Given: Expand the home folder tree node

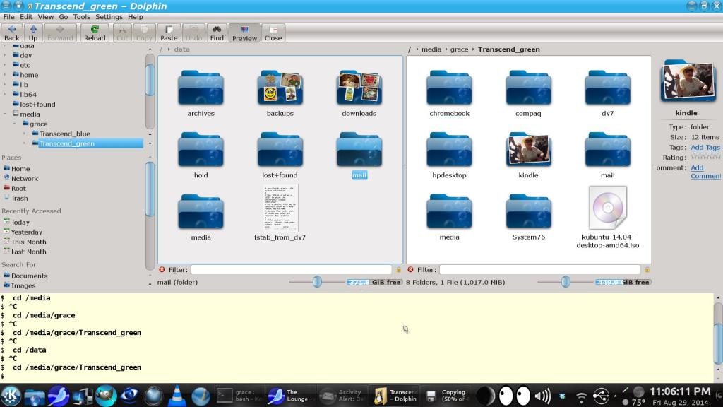Looking at the screenshot, I should (6, 75).
